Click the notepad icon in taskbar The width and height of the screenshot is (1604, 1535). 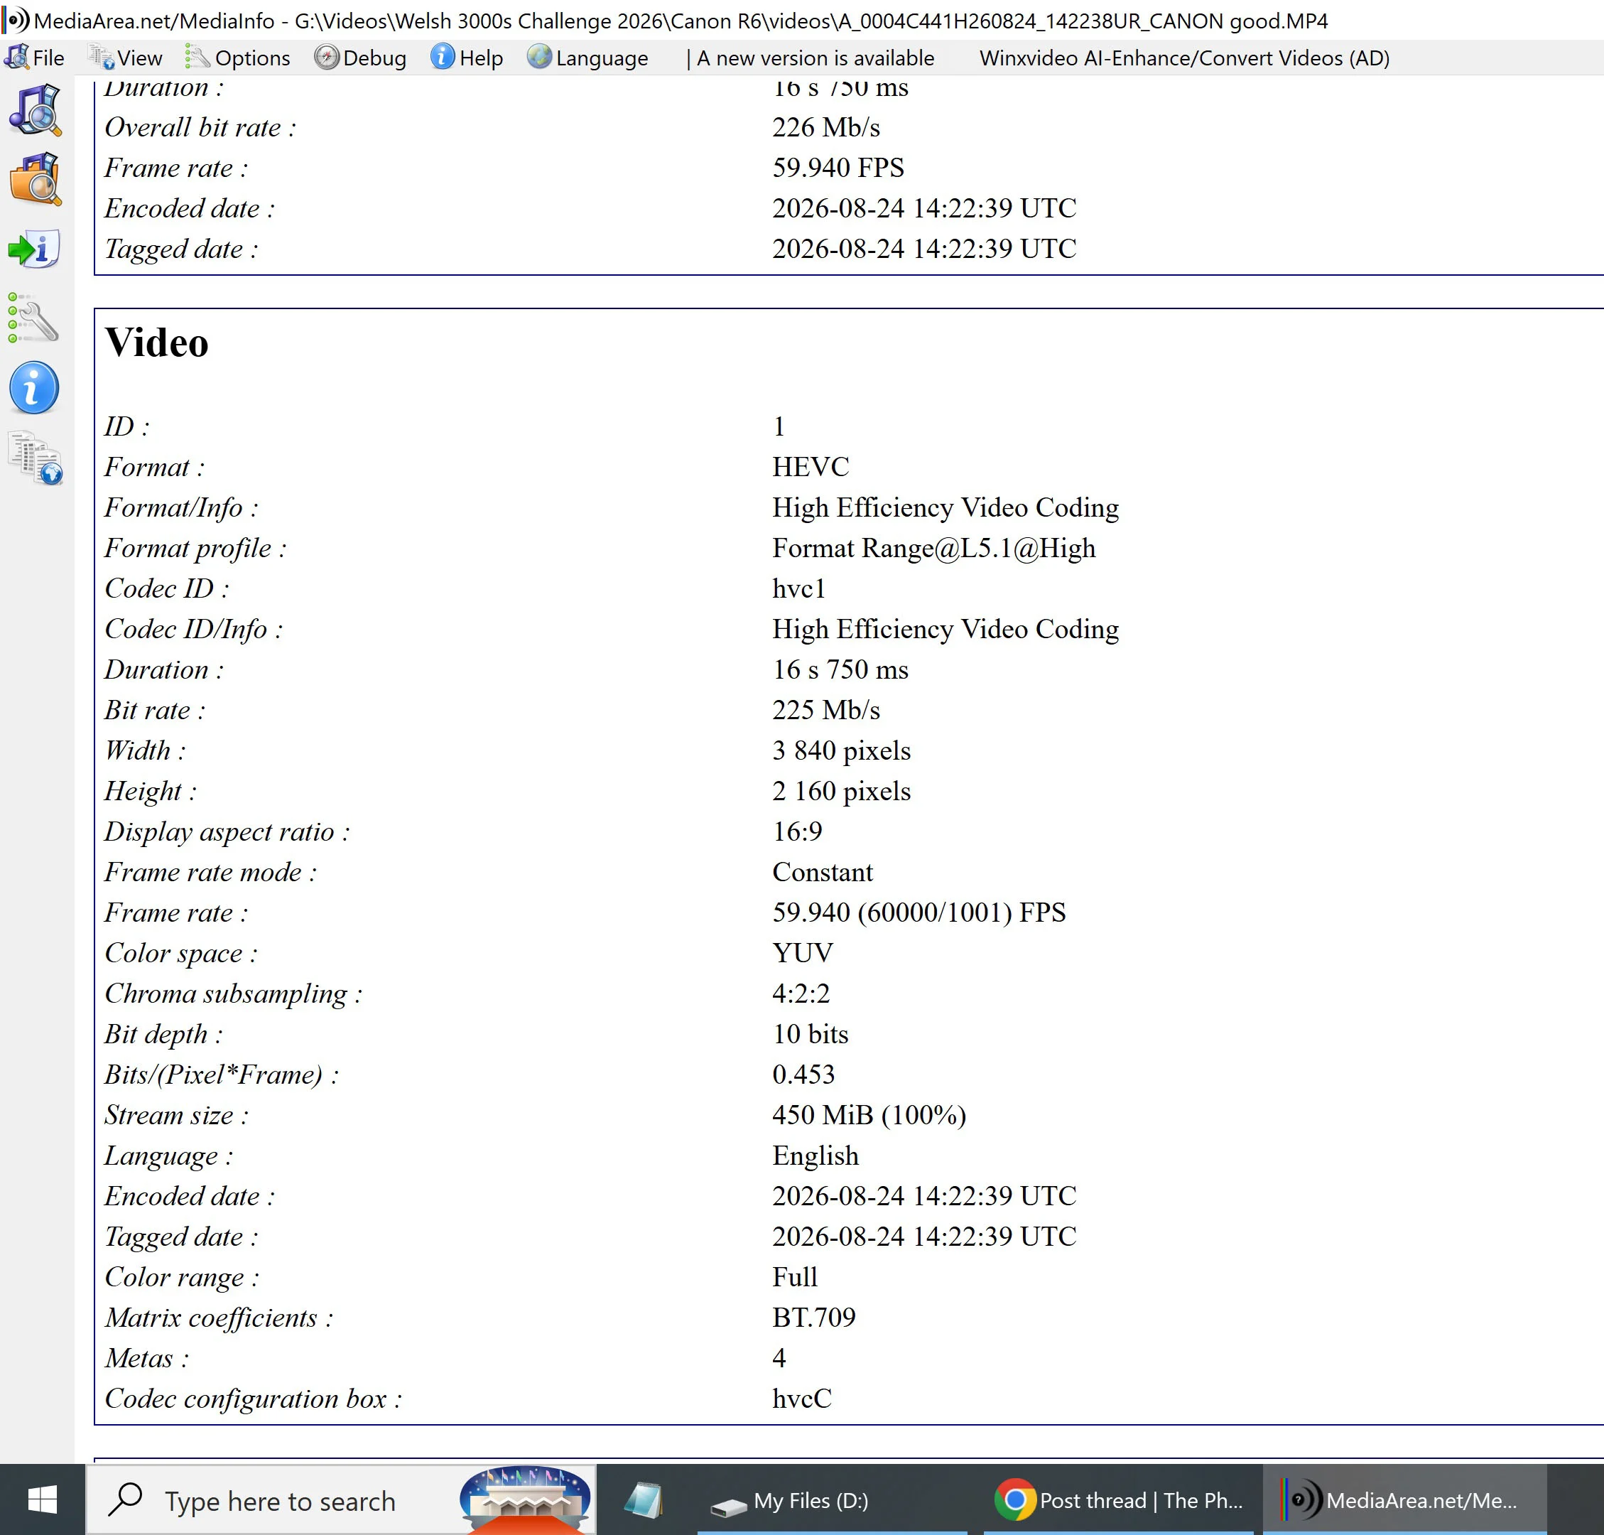coord(644,1501)
